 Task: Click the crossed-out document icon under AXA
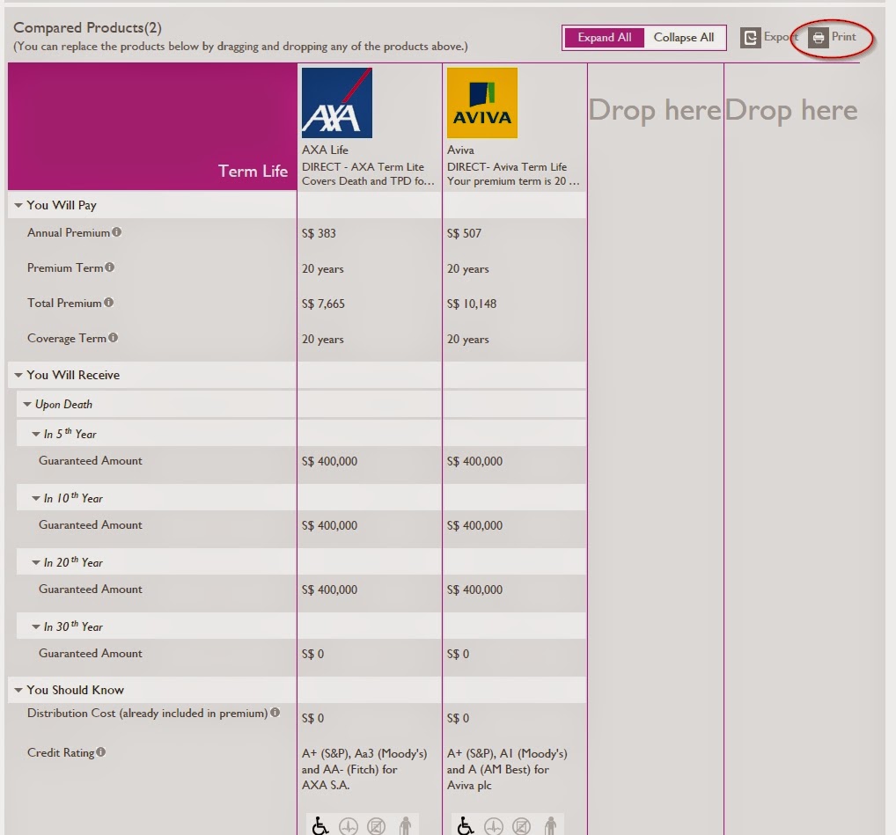pyautogui.click(x=376, y=826)
